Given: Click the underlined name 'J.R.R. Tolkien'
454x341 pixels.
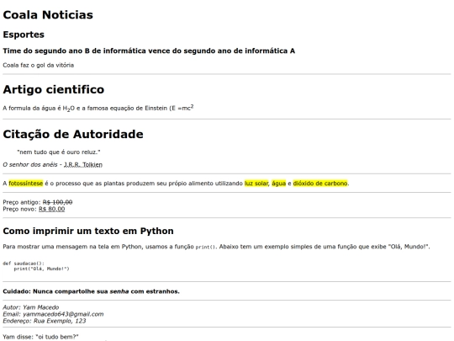Looking at the screenshot, I should click(83, 165).
